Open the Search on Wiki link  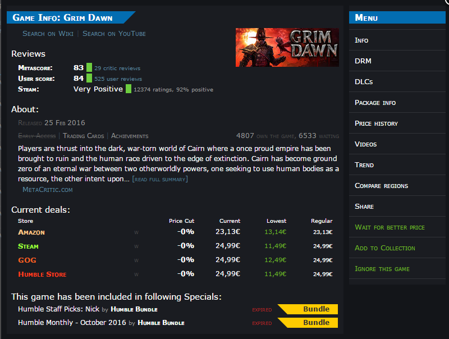click(48, 34)
